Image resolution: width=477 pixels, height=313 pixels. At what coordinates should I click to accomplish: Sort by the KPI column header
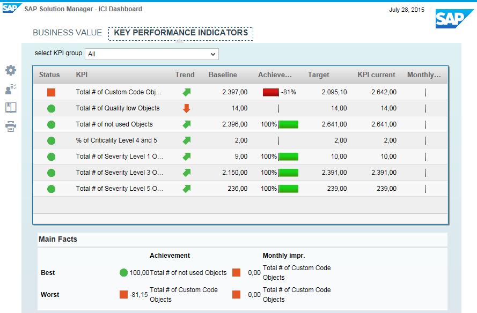click(x=82, y=74)
